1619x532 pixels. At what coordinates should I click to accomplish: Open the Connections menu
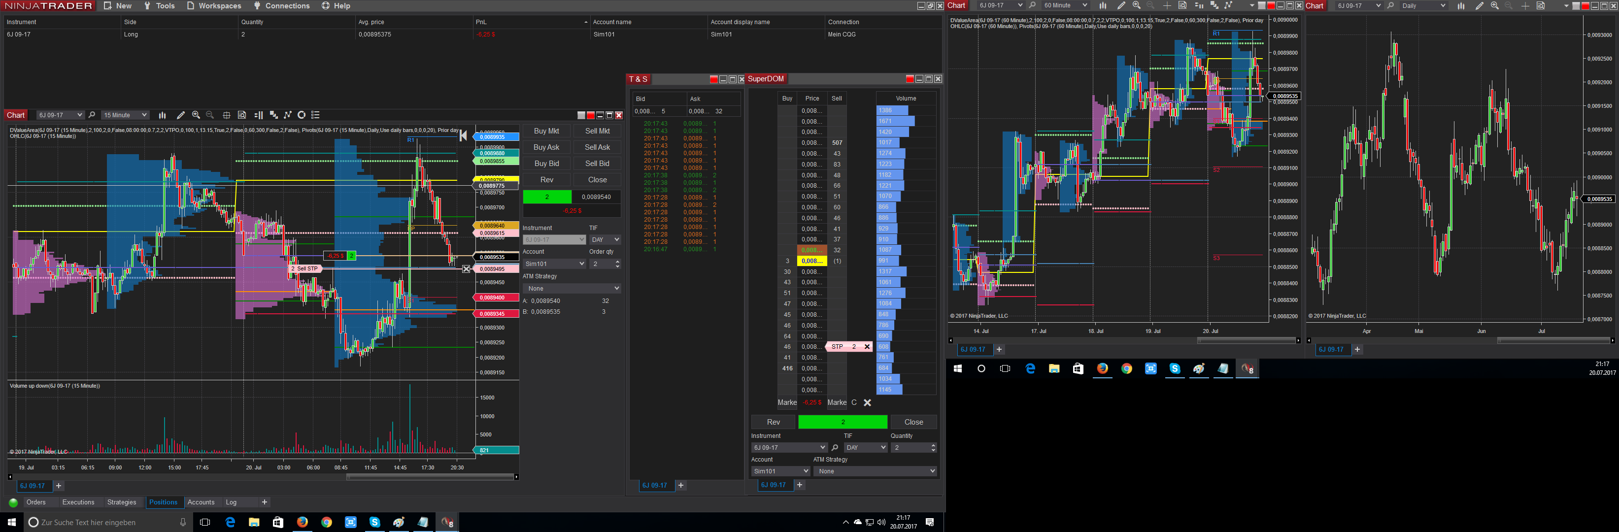pos(281,5)
